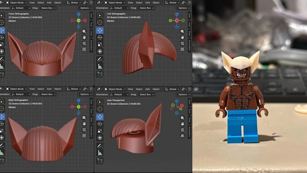The width and height of the screenshot is (307, 173).
Task: Select the Transform tool in User Perspective viewport
Action: (100, 138)
